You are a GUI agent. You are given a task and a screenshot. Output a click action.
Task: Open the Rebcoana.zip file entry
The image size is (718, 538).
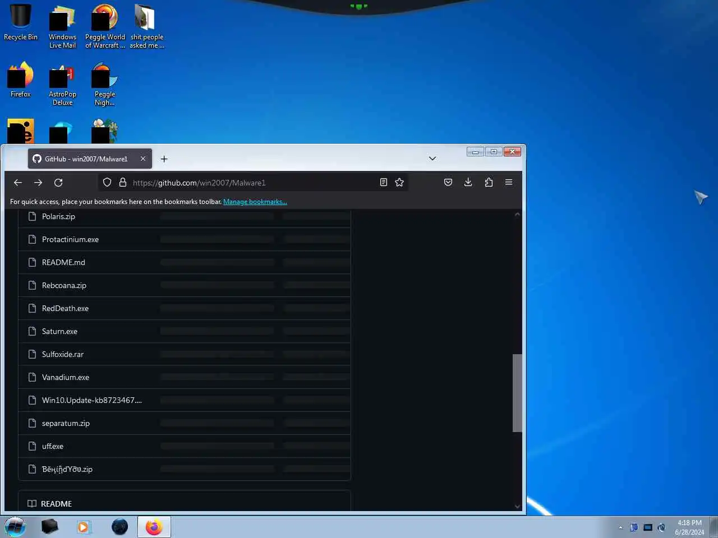(64, 285)
